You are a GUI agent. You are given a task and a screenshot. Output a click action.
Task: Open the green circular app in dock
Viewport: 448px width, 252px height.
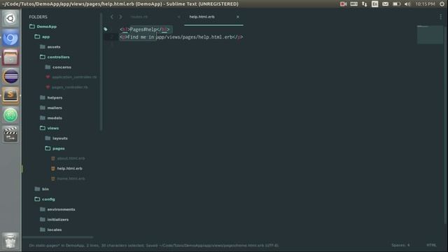(10, 115)
